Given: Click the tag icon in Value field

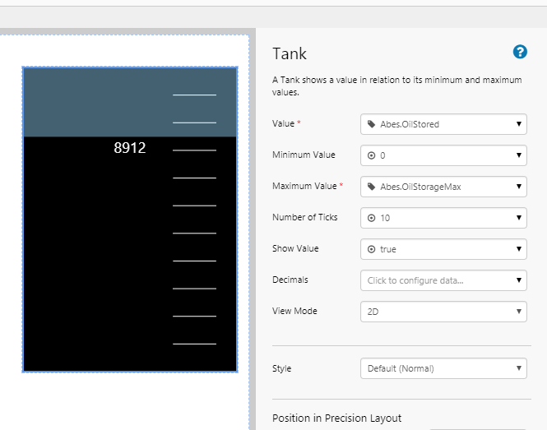Looking at the screenshot, I should 371,124.
